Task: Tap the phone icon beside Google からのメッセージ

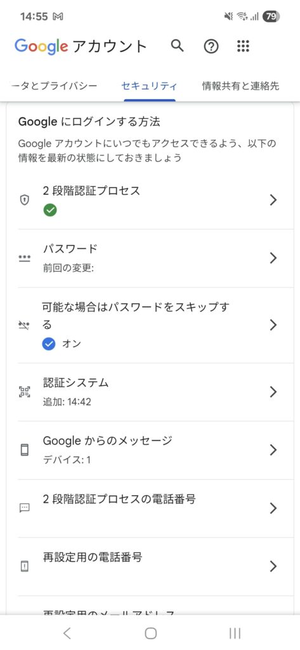Action: [x=25, y=450]
